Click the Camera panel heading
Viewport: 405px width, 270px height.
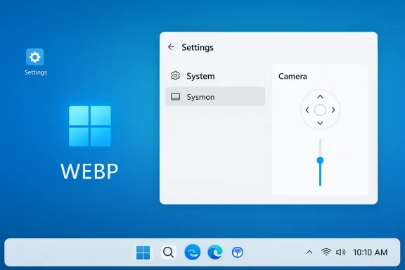tap(292, 77)
